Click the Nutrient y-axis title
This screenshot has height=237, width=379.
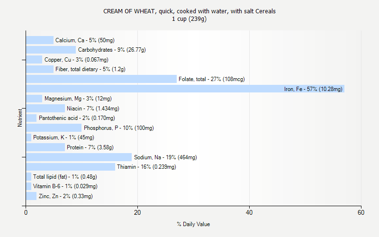pyautogui.click(x=20, y=118)
